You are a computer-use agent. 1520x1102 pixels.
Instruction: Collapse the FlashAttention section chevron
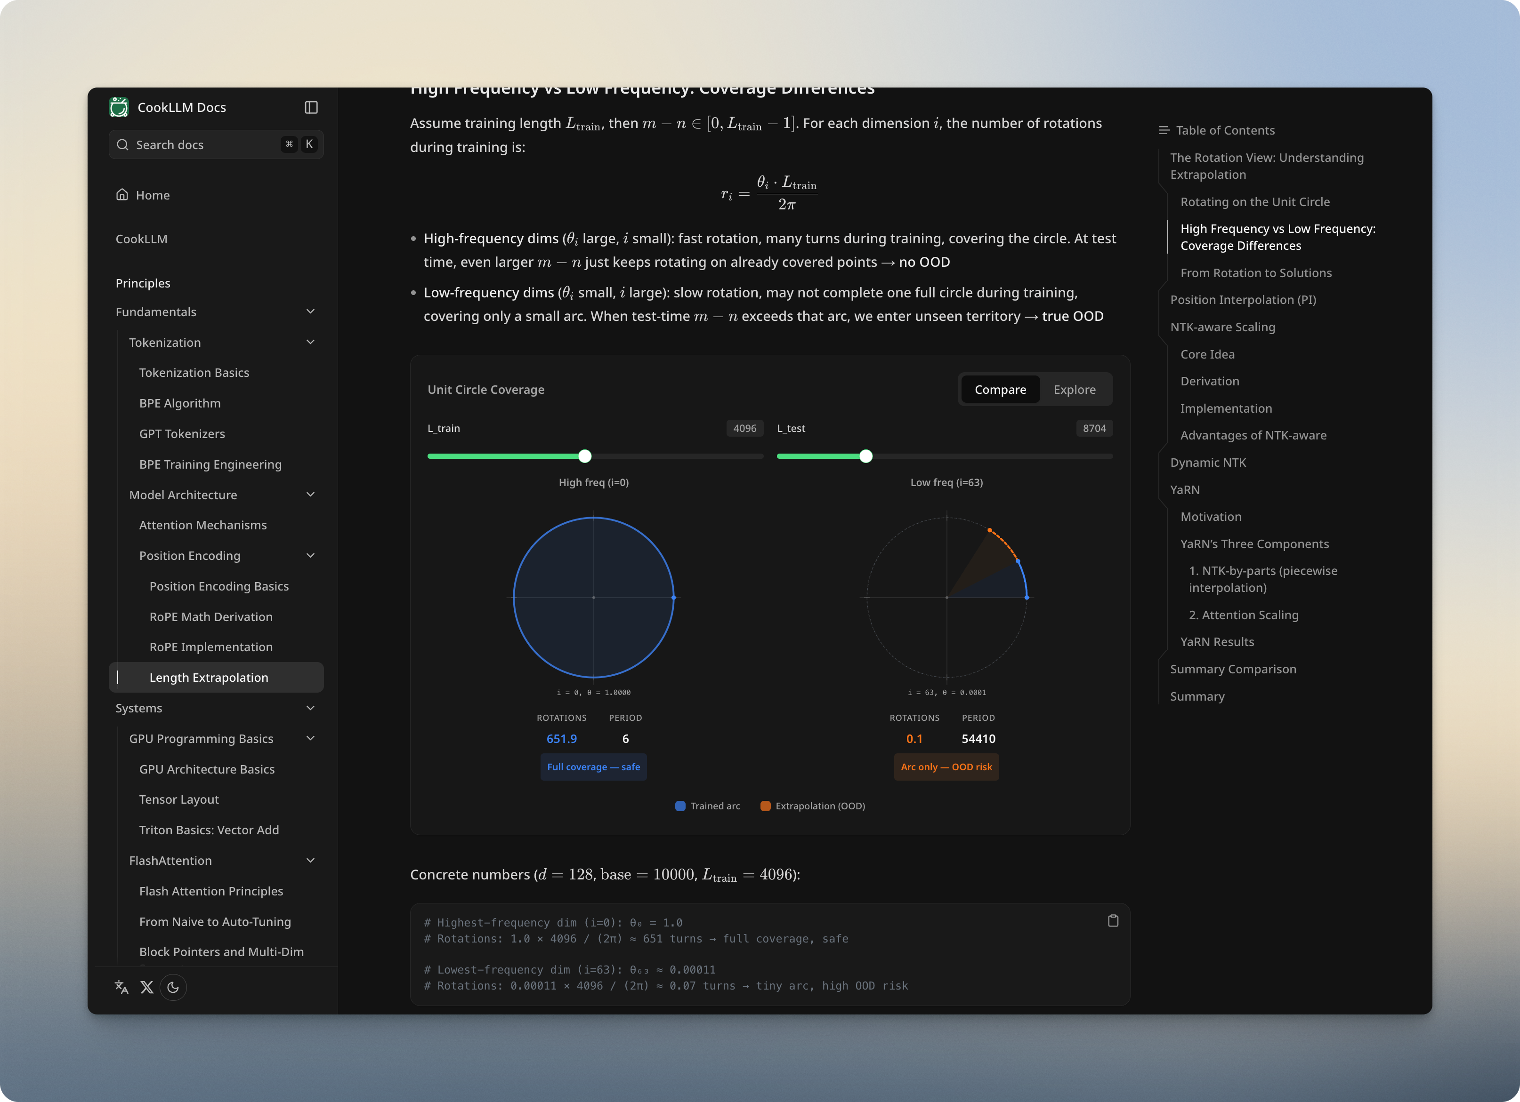point(311,860)
